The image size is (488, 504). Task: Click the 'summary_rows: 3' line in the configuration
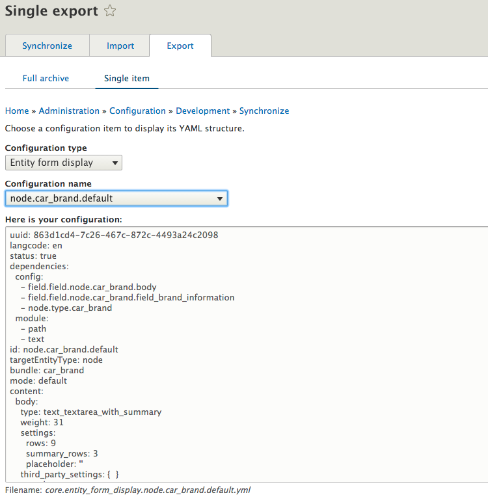62,453
